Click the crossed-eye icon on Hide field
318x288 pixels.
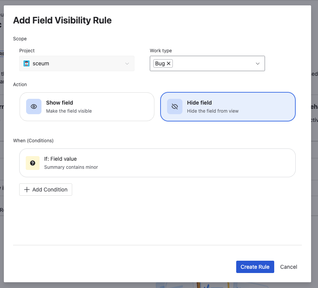175,107
